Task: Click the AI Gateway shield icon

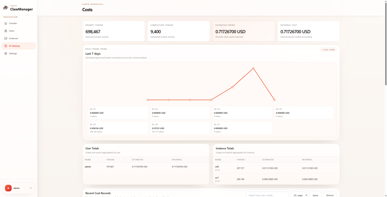Action: (6, 46)
